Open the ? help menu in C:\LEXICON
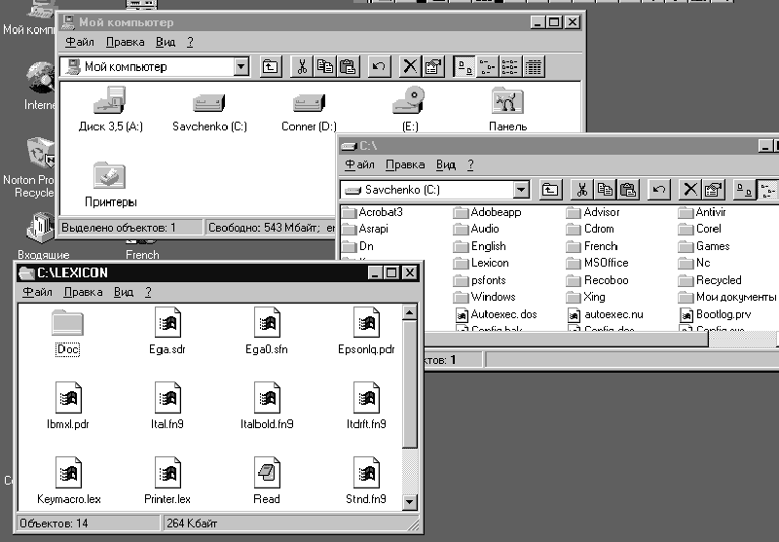Image resolution: width=779 pixels, height=542 pixels. (148, 292)
